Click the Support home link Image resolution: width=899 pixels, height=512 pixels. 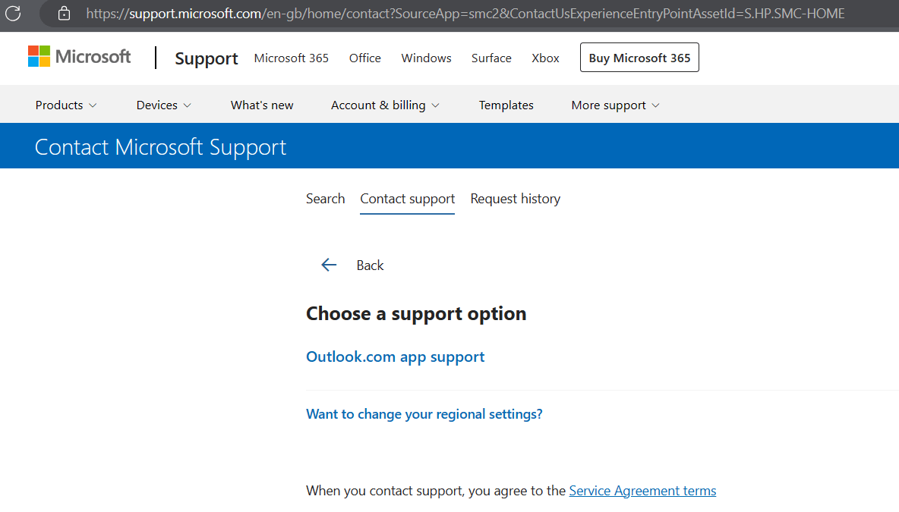coord(207,58)
